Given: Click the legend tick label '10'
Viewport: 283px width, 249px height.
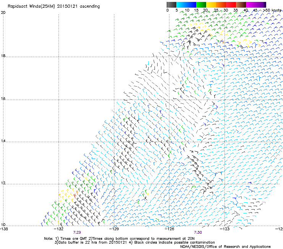Looking at the screenshot, I should click(x=187, y=10).
